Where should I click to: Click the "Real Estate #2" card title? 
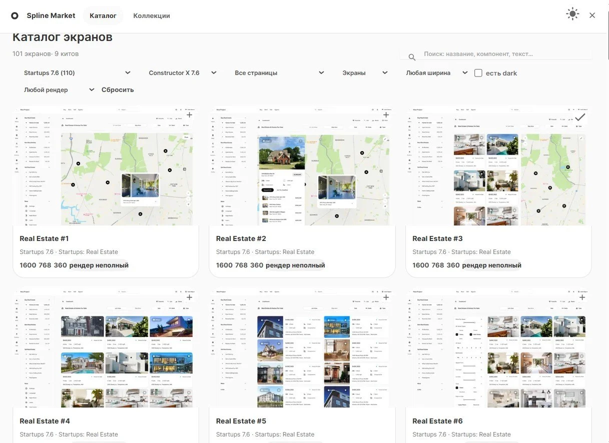click(241, 238)
